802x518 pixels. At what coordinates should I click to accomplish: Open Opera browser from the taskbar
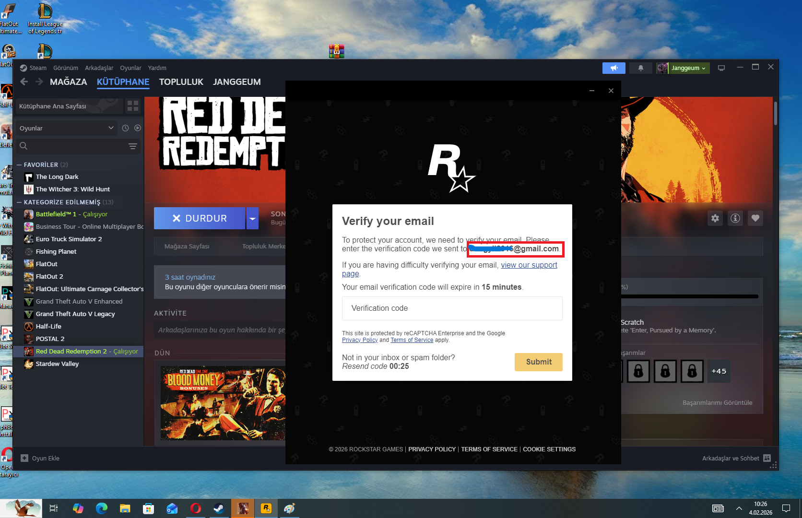[x=195, y=508]
